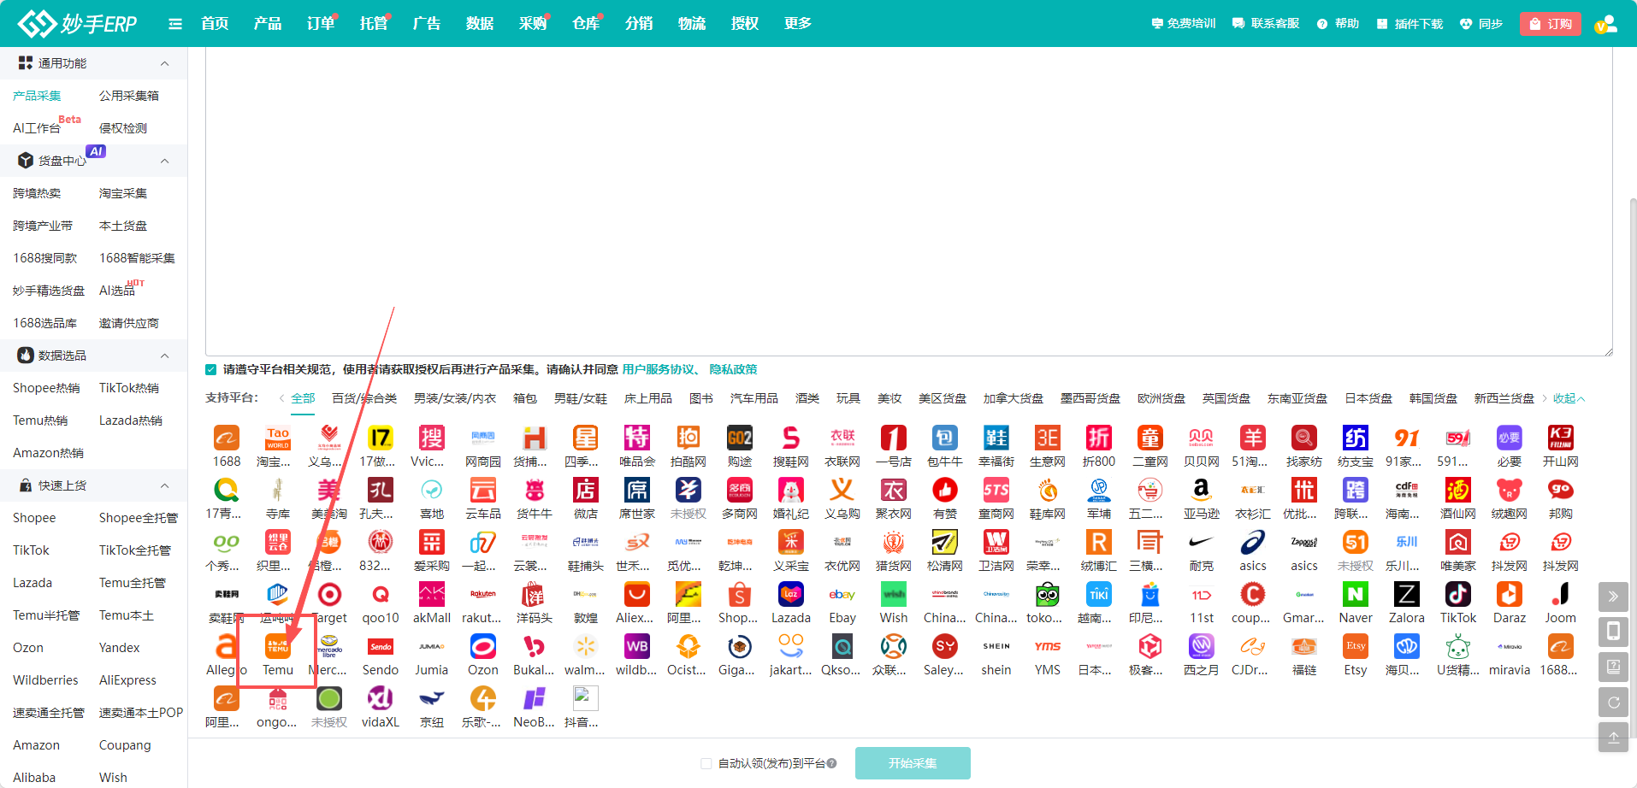The height and width of the screenshot is (788, 1637).
Task: Click the 开始采集 button
Action: pyautogui.click(x=913, y=763)
